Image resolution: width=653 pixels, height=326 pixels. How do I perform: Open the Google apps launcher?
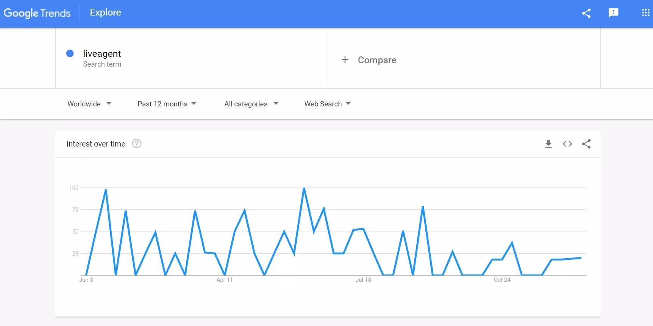[645, 12]
